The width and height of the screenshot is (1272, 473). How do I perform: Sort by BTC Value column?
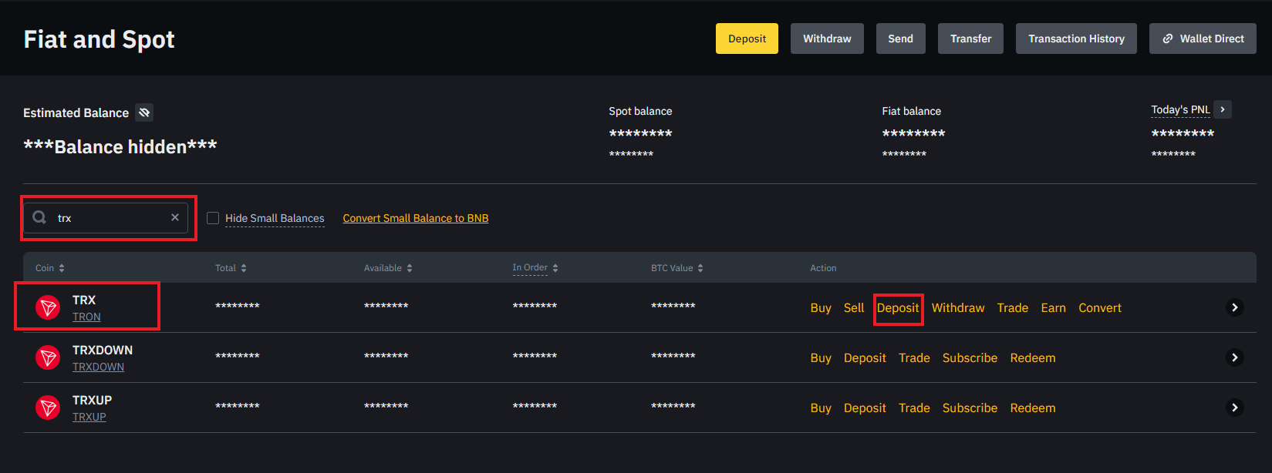[x=676, y=268]
